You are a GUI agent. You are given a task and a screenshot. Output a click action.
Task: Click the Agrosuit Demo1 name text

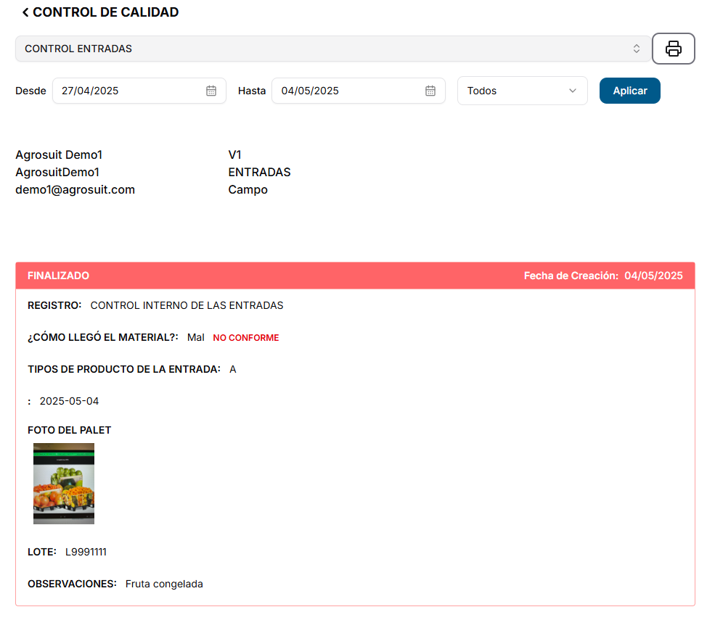tap(59, 155)
